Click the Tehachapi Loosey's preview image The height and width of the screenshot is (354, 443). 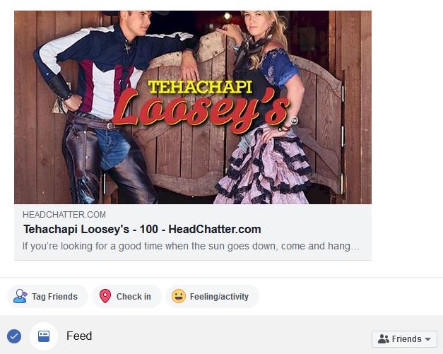coord(193,107)
